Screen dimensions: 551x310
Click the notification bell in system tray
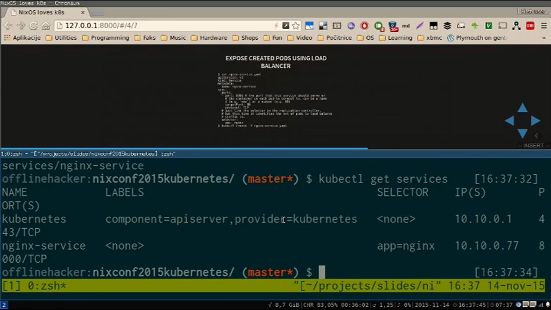547,305
